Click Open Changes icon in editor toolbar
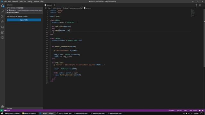Screen dimensions: 205x115 click(196, 5)
